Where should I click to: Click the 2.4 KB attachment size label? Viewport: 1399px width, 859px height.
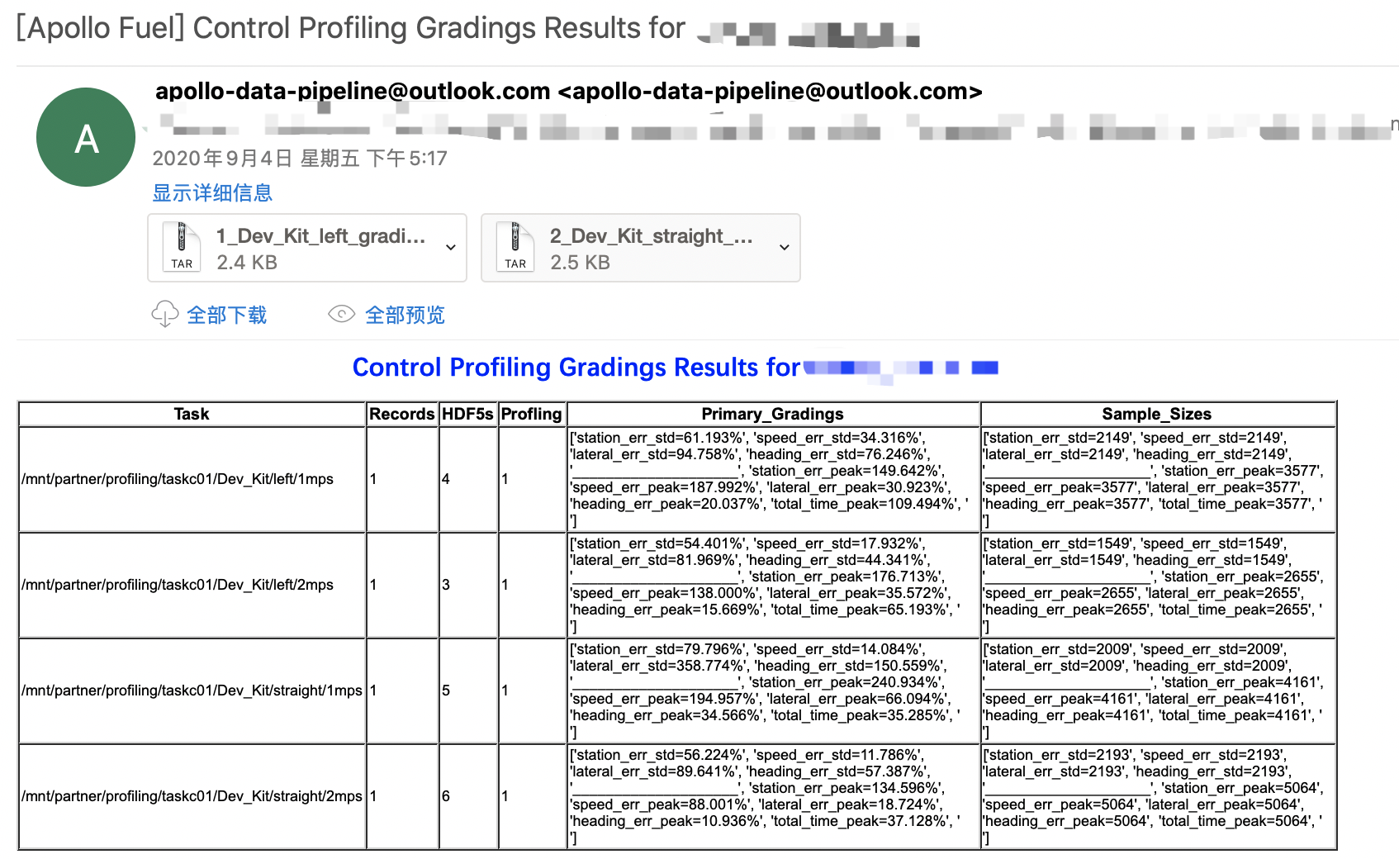point(247,263)
